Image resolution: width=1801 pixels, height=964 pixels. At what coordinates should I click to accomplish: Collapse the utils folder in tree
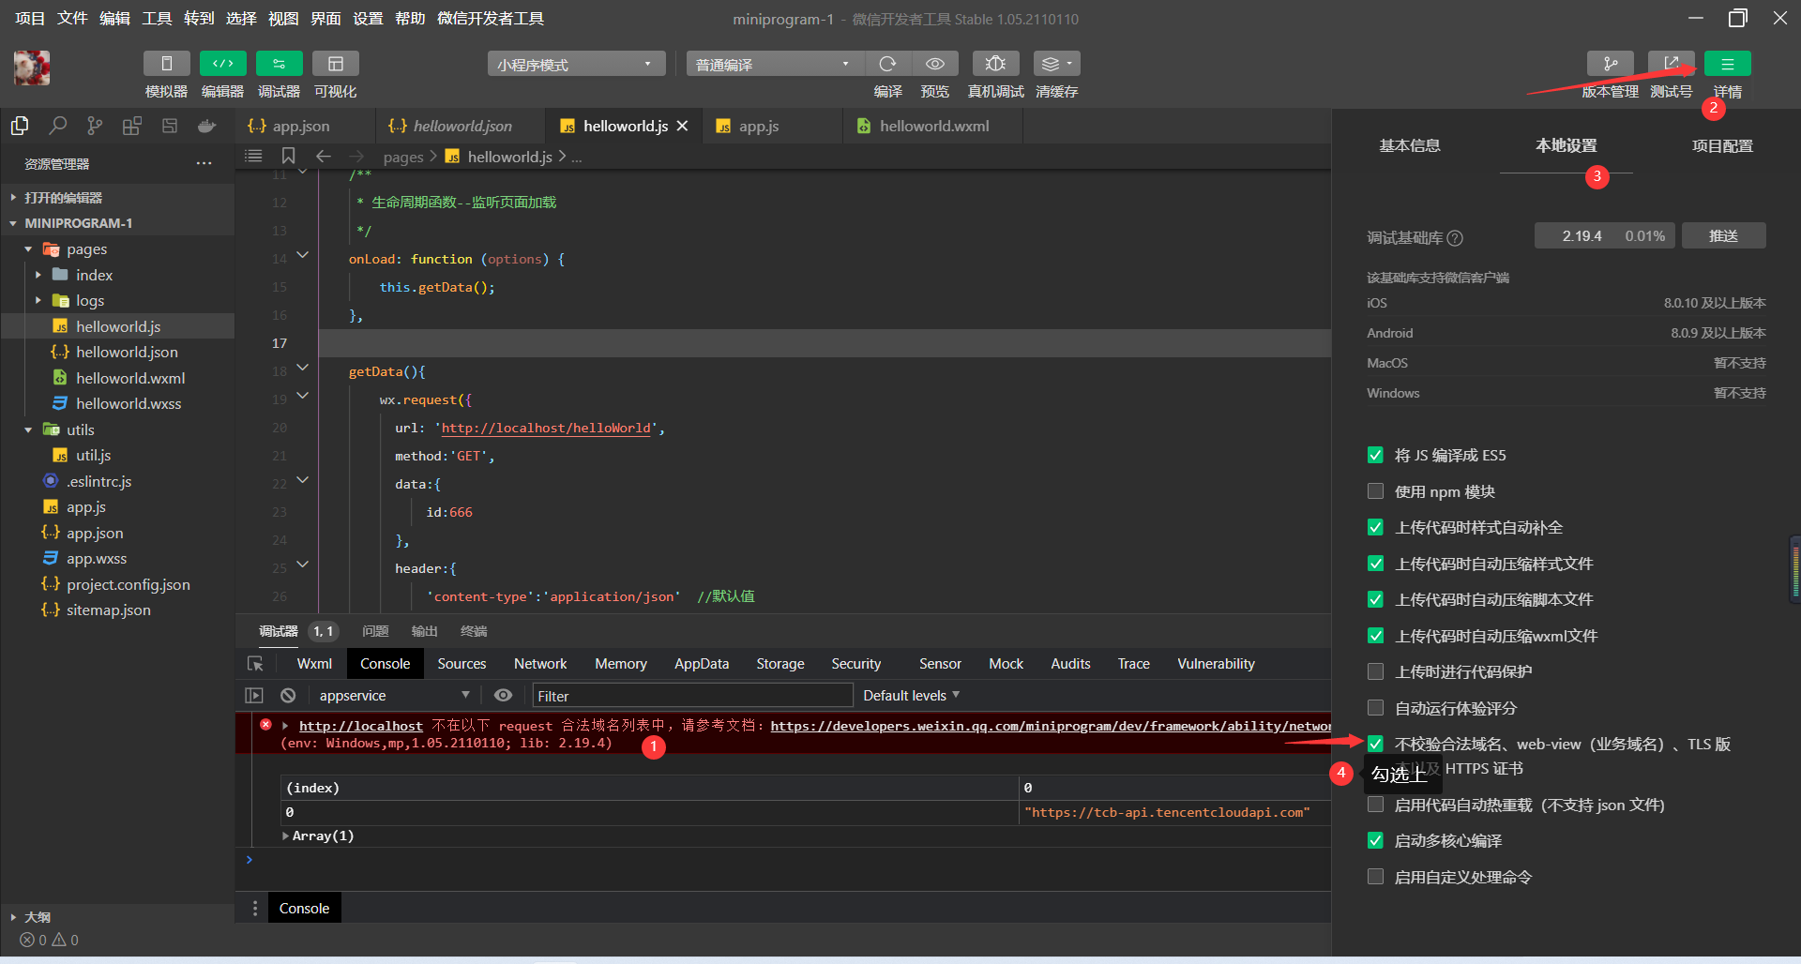[x=28, y=429]
